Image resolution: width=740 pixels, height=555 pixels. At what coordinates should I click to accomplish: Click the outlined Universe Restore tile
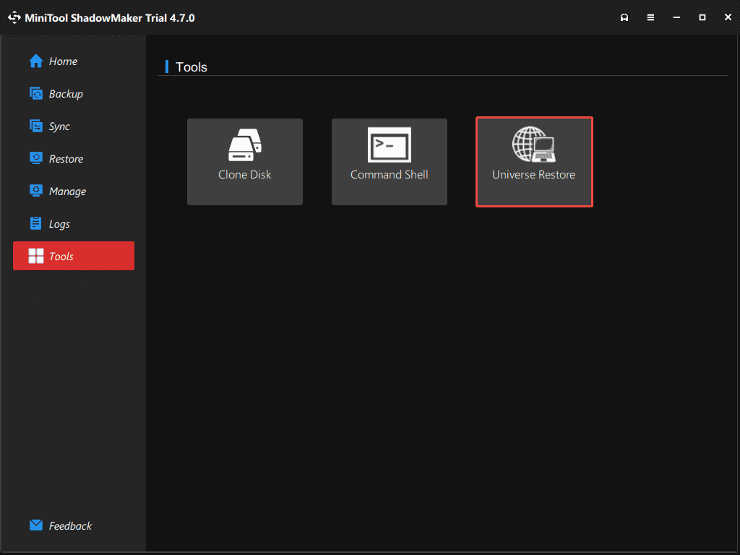click(x=534, y=162)
